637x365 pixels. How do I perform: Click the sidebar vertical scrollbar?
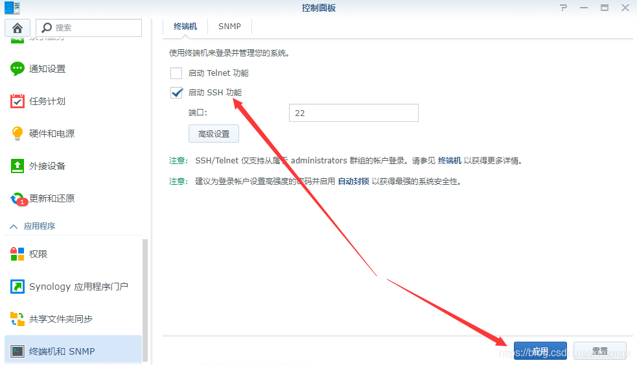tap(145, 300)
